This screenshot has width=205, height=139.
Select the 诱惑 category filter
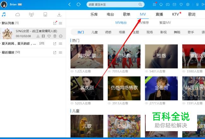tap(108, 32)
